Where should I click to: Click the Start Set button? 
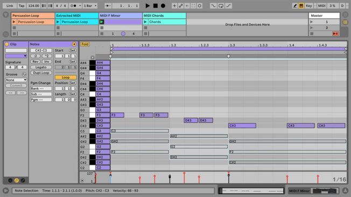point(73,50)
